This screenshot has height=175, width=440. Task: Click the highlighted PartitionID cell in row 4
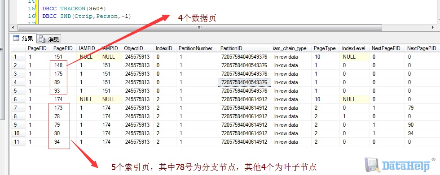coord(244,82)
